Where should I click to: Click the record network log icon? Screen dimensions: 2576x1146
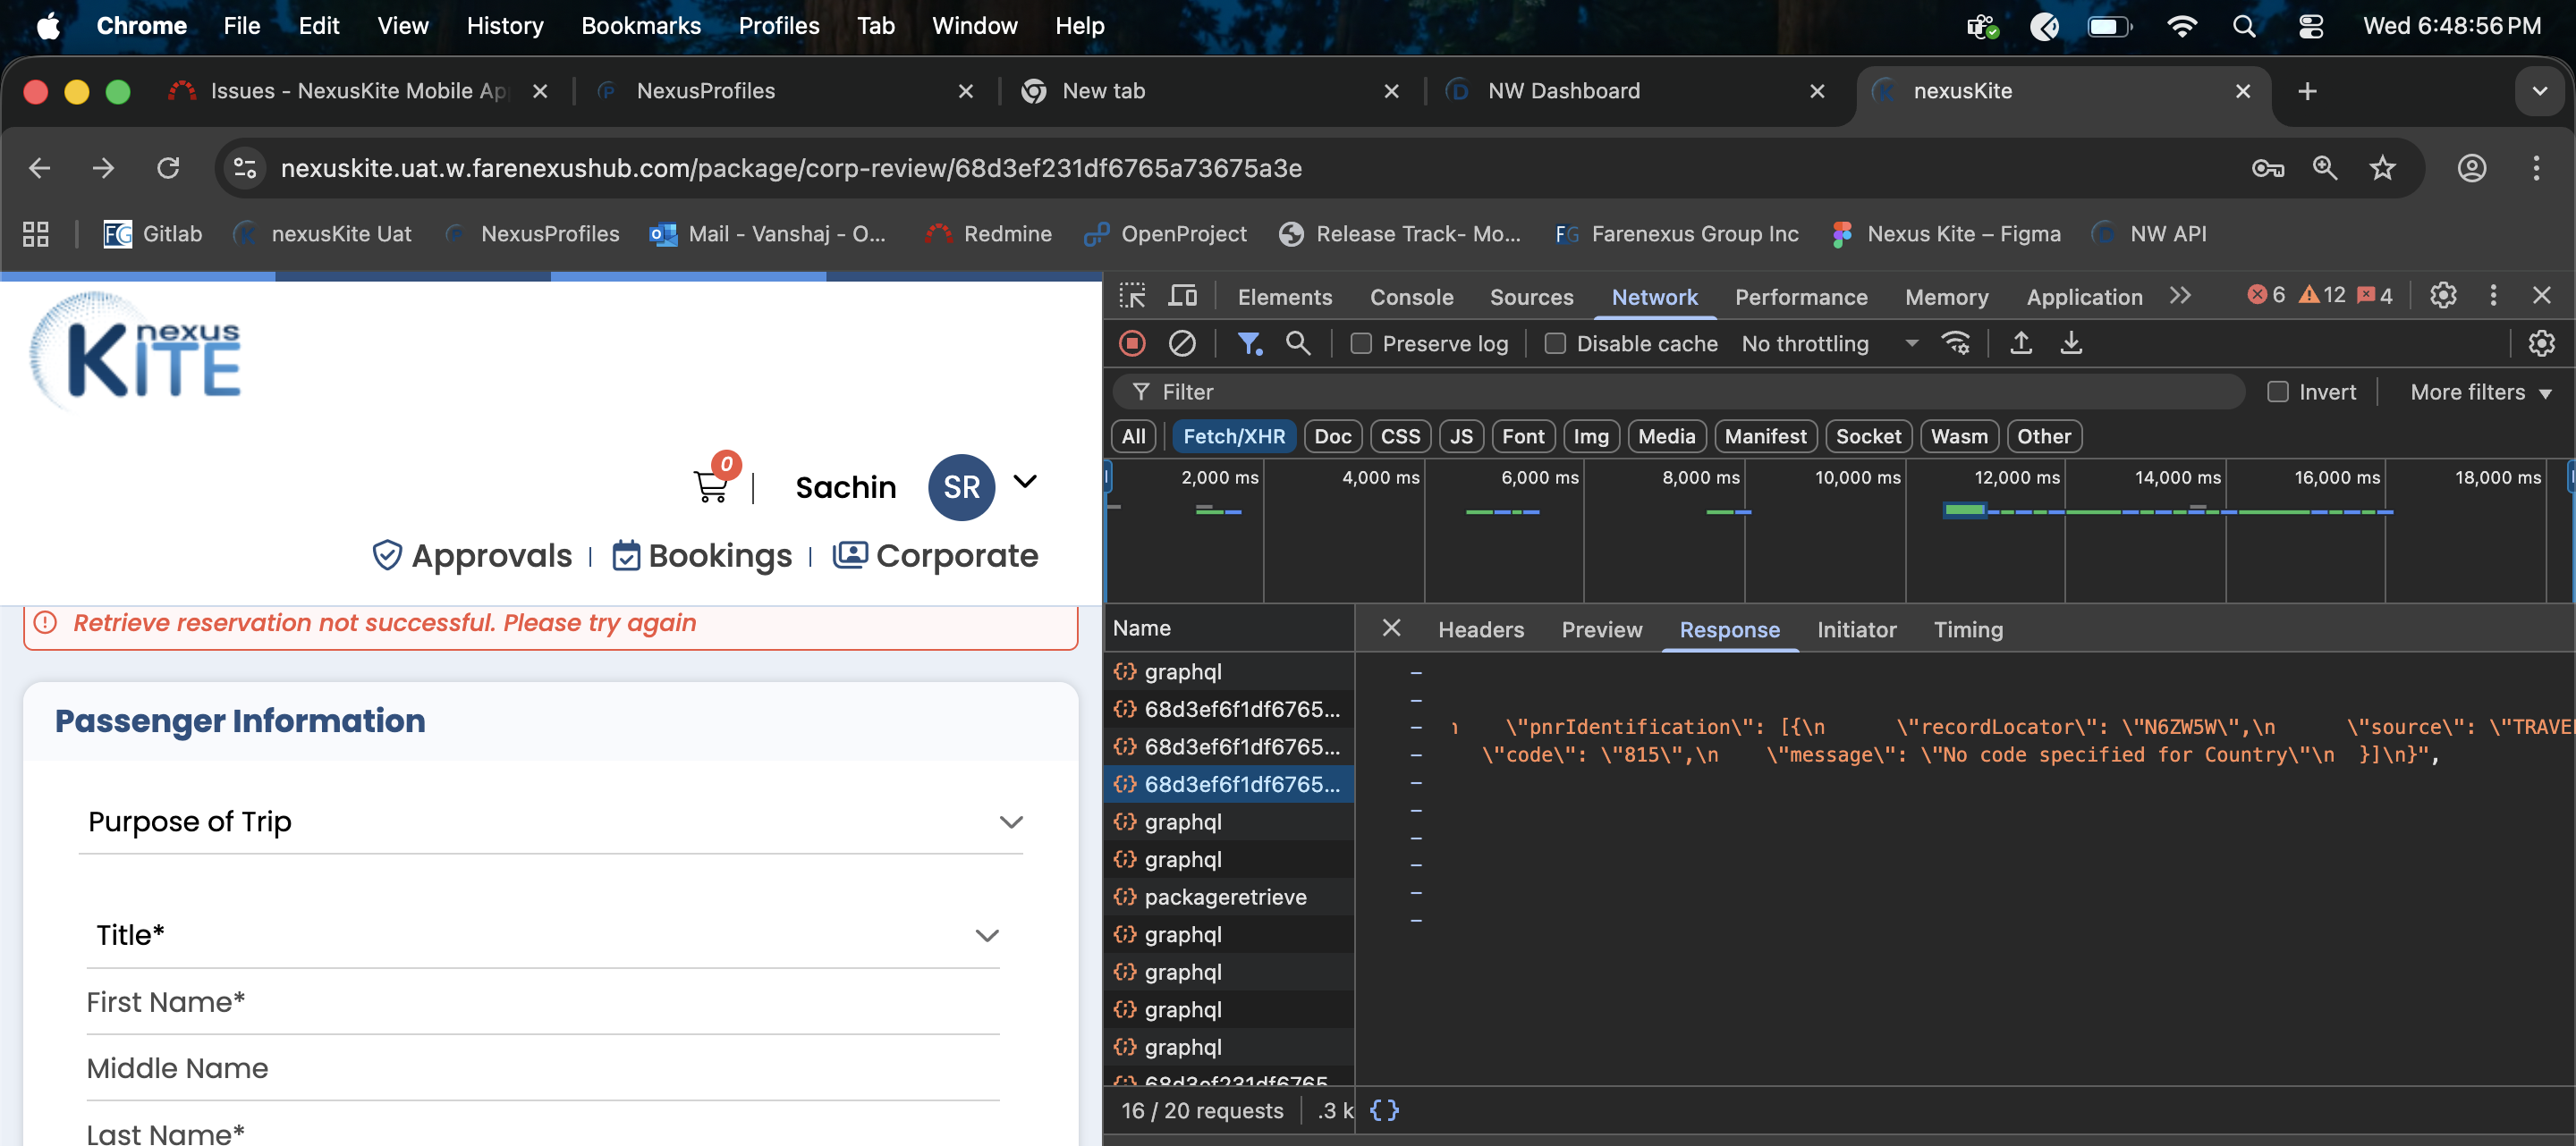[x=1132, y=343]
